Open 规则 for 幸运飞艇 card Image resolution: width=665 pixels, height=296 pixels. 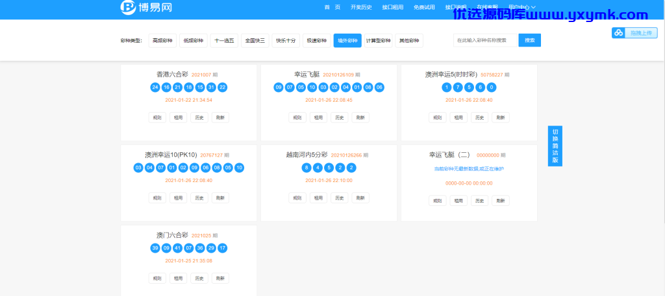point(297,117)
